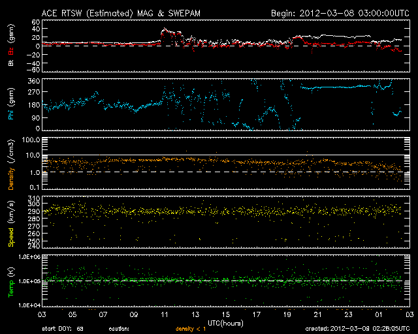Click the start DOY: 68 text
This screenshot has height=334, width=418.
click(63, 329)
